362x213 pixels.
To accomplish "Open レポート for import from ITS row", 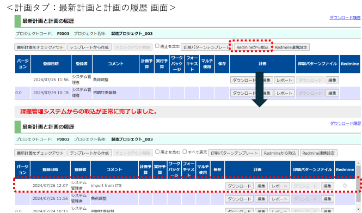I will (279, 186).
